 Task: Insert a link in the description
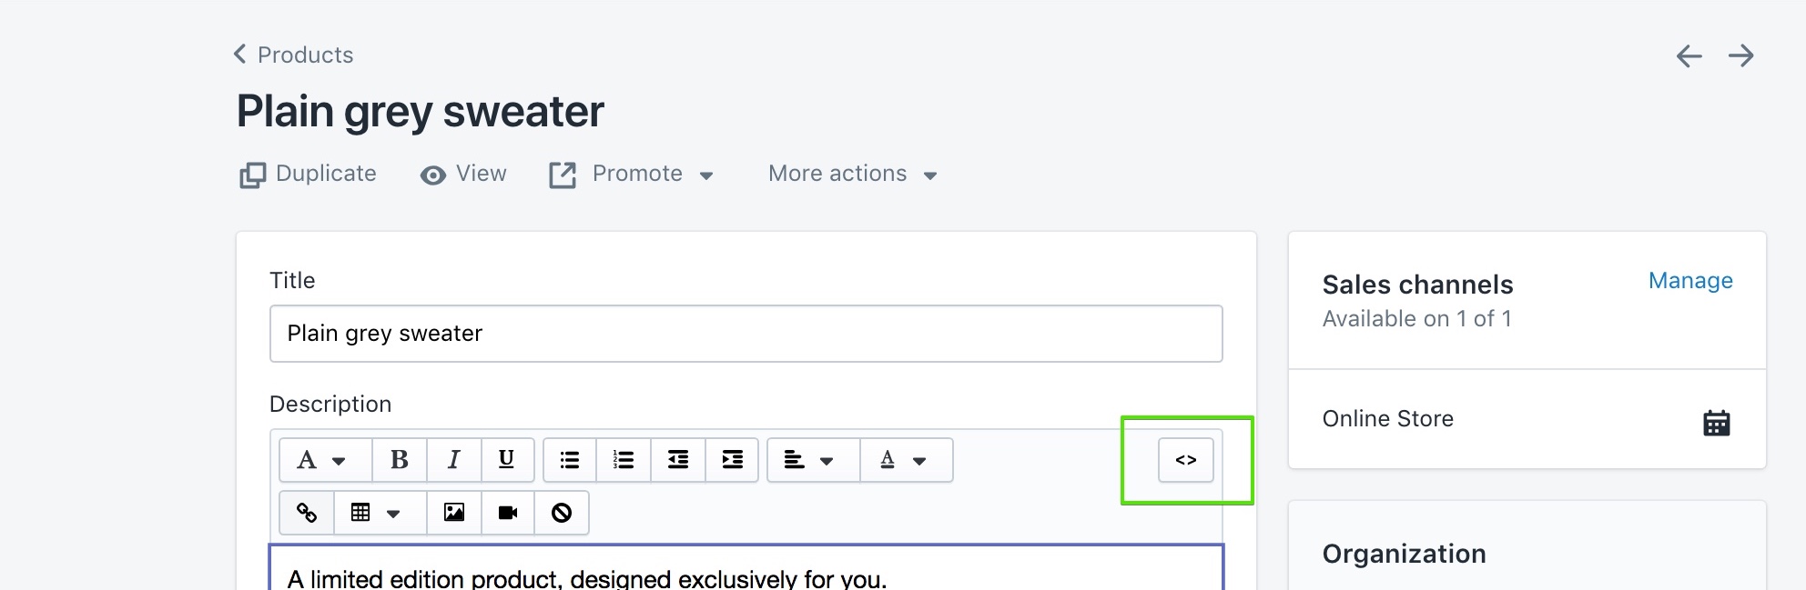[x=307, y=513]
